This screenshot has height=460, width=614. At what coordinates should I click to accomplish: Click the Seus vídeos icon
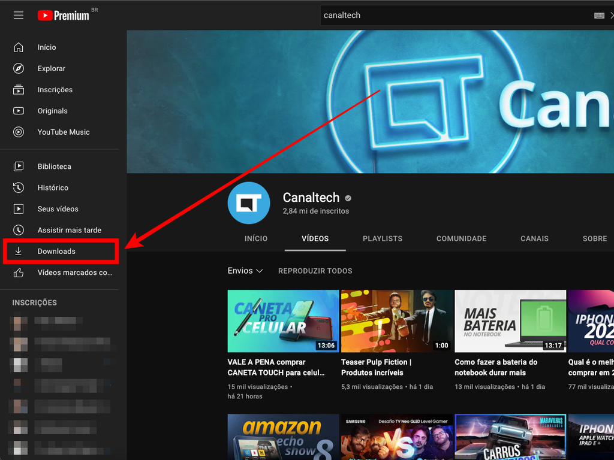19,208
